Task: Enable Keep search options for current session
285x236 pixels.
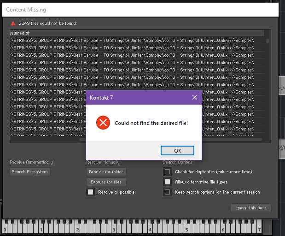Action: 167,192
